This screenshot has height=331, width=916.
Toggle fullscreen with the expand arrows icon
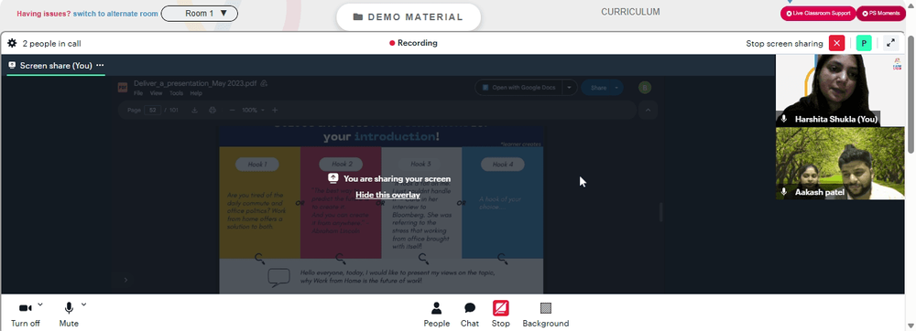point(890,43)
